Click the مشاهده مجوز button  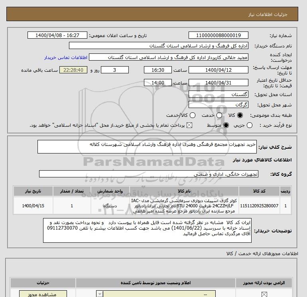tap(43, 294)
